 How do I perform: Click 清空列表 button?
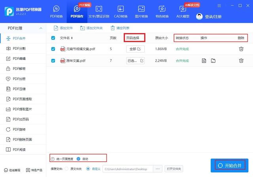click(x=120, y=28)
